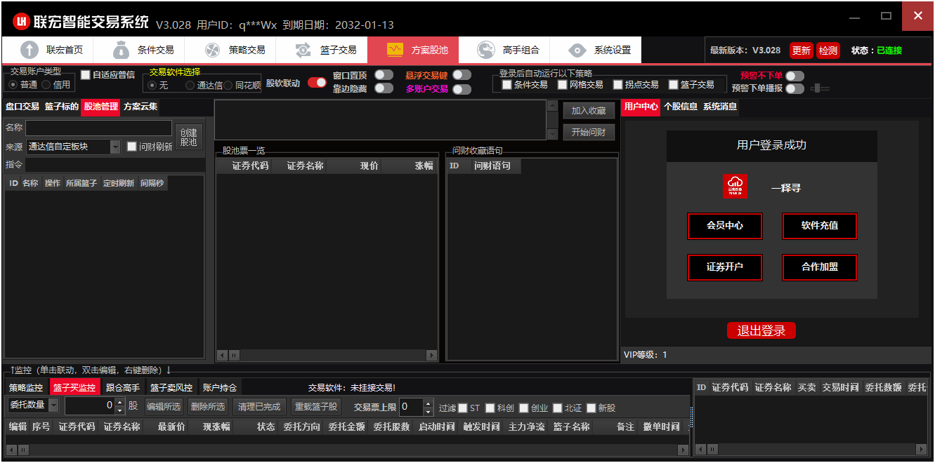Expand the 委托数量 dropdown
Image resolution: width=935 pixels, height=463 pixels.
[54, 405]
